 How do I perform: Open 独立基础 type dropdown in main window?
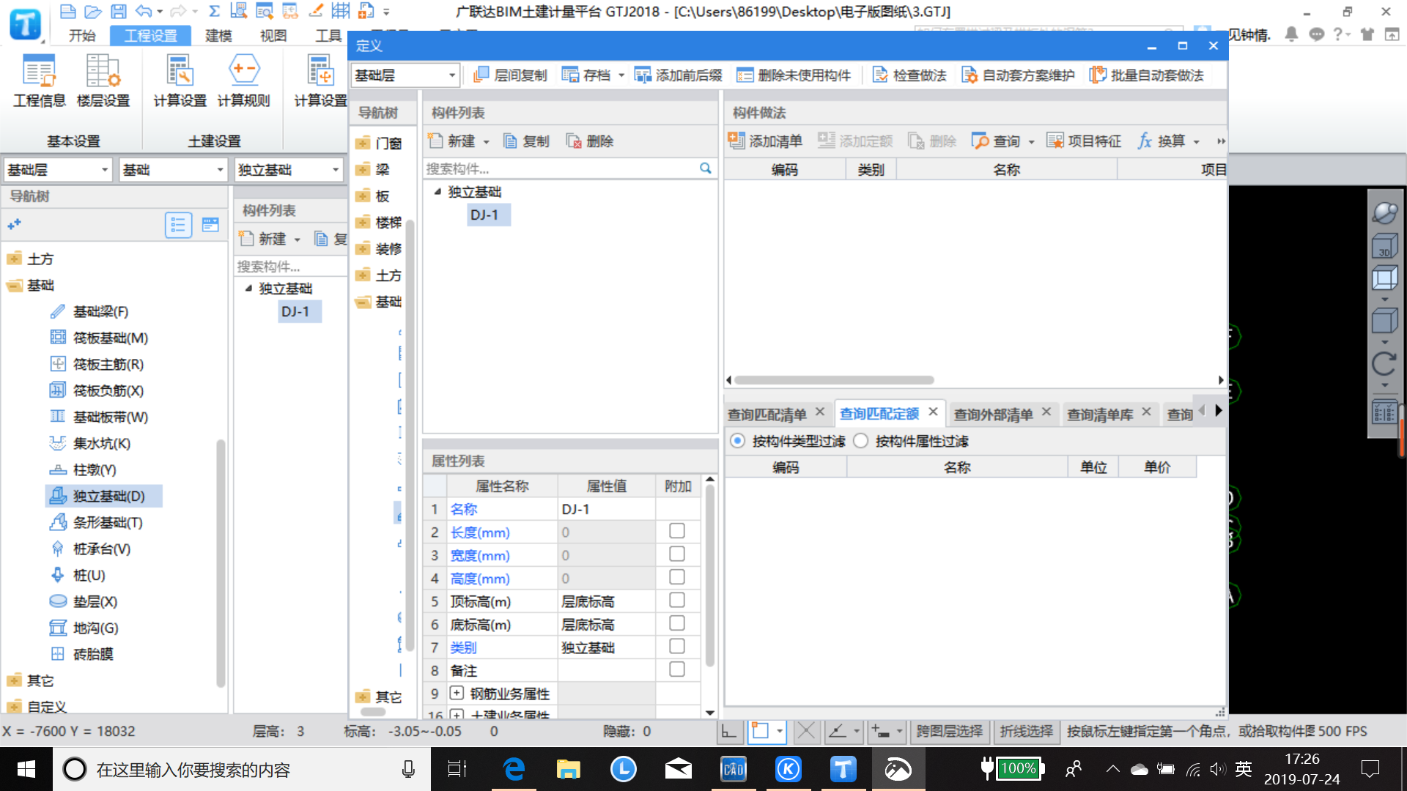pyautogui.click(x=289, y=170)
